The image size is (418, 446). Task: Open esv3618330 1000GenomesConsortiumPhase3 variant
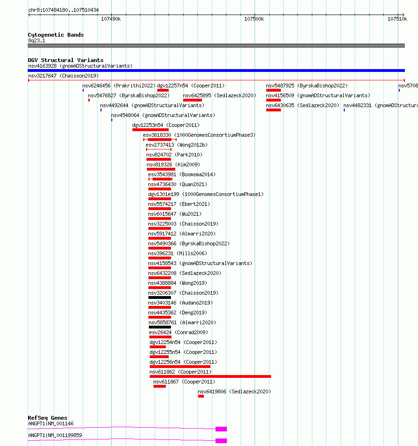(x=199, y=135)
